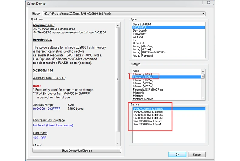Select device SAK-XC2060N-40 flash0
The image size is (240, 161).
[169, 121]
